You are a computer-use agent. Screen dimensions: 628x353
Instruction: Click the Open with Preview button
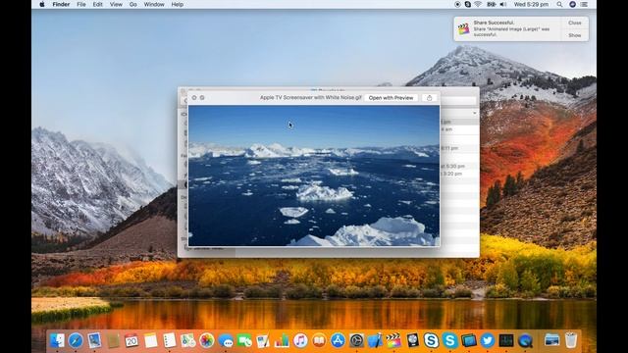pos(391,98)
